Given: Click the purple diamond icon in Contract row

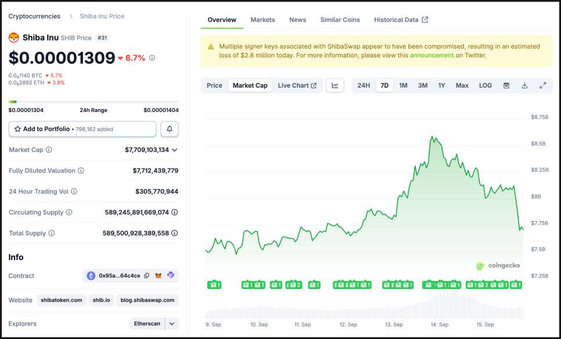Looking at the screenshot, I should pyautogui.click(x=171, y=275).
